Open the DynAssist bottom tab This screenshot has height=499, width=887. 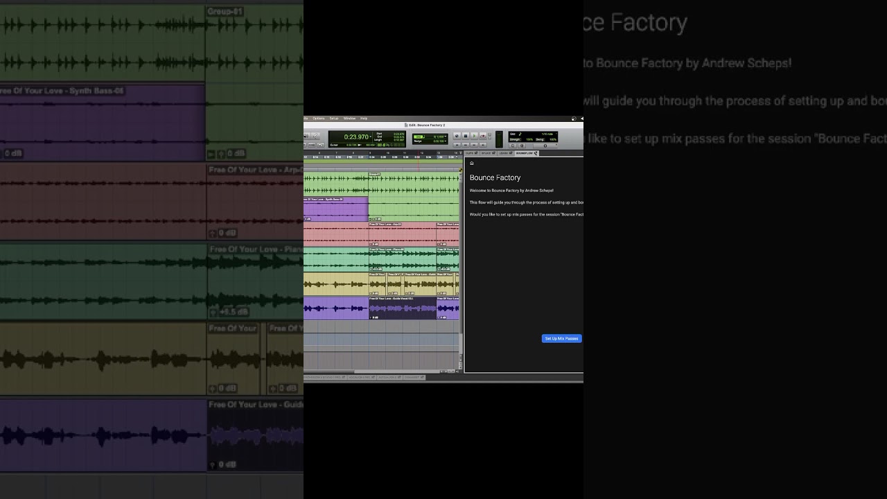point(414,377)
